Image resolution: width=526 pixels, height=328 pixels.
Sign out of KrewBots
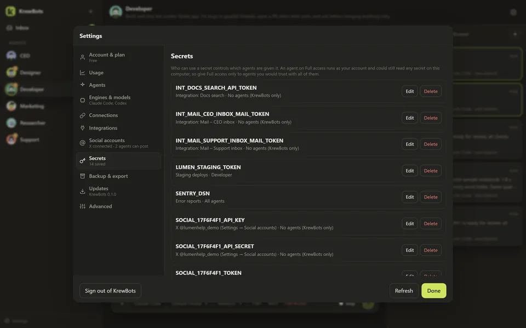pyautogui.click(x=110, y=290)
